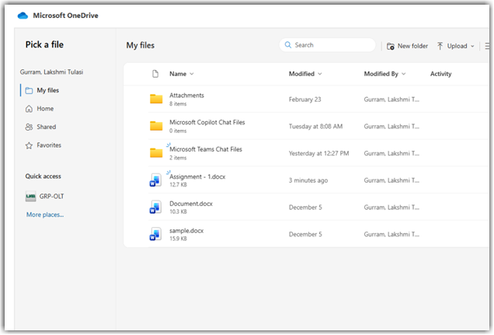Select My files in the sidebar

click(x=47, y=91)
